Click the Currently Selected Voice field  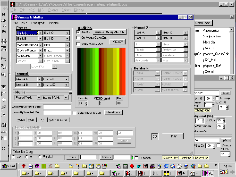click(x=57, y=107)
